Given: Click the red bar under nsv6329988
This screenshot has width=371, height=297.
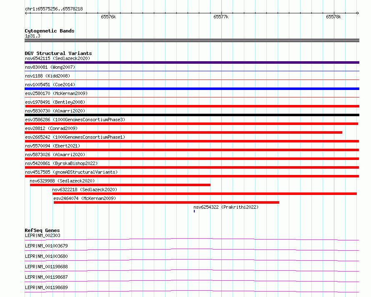Looking at the screenshot, I should 120,185.
